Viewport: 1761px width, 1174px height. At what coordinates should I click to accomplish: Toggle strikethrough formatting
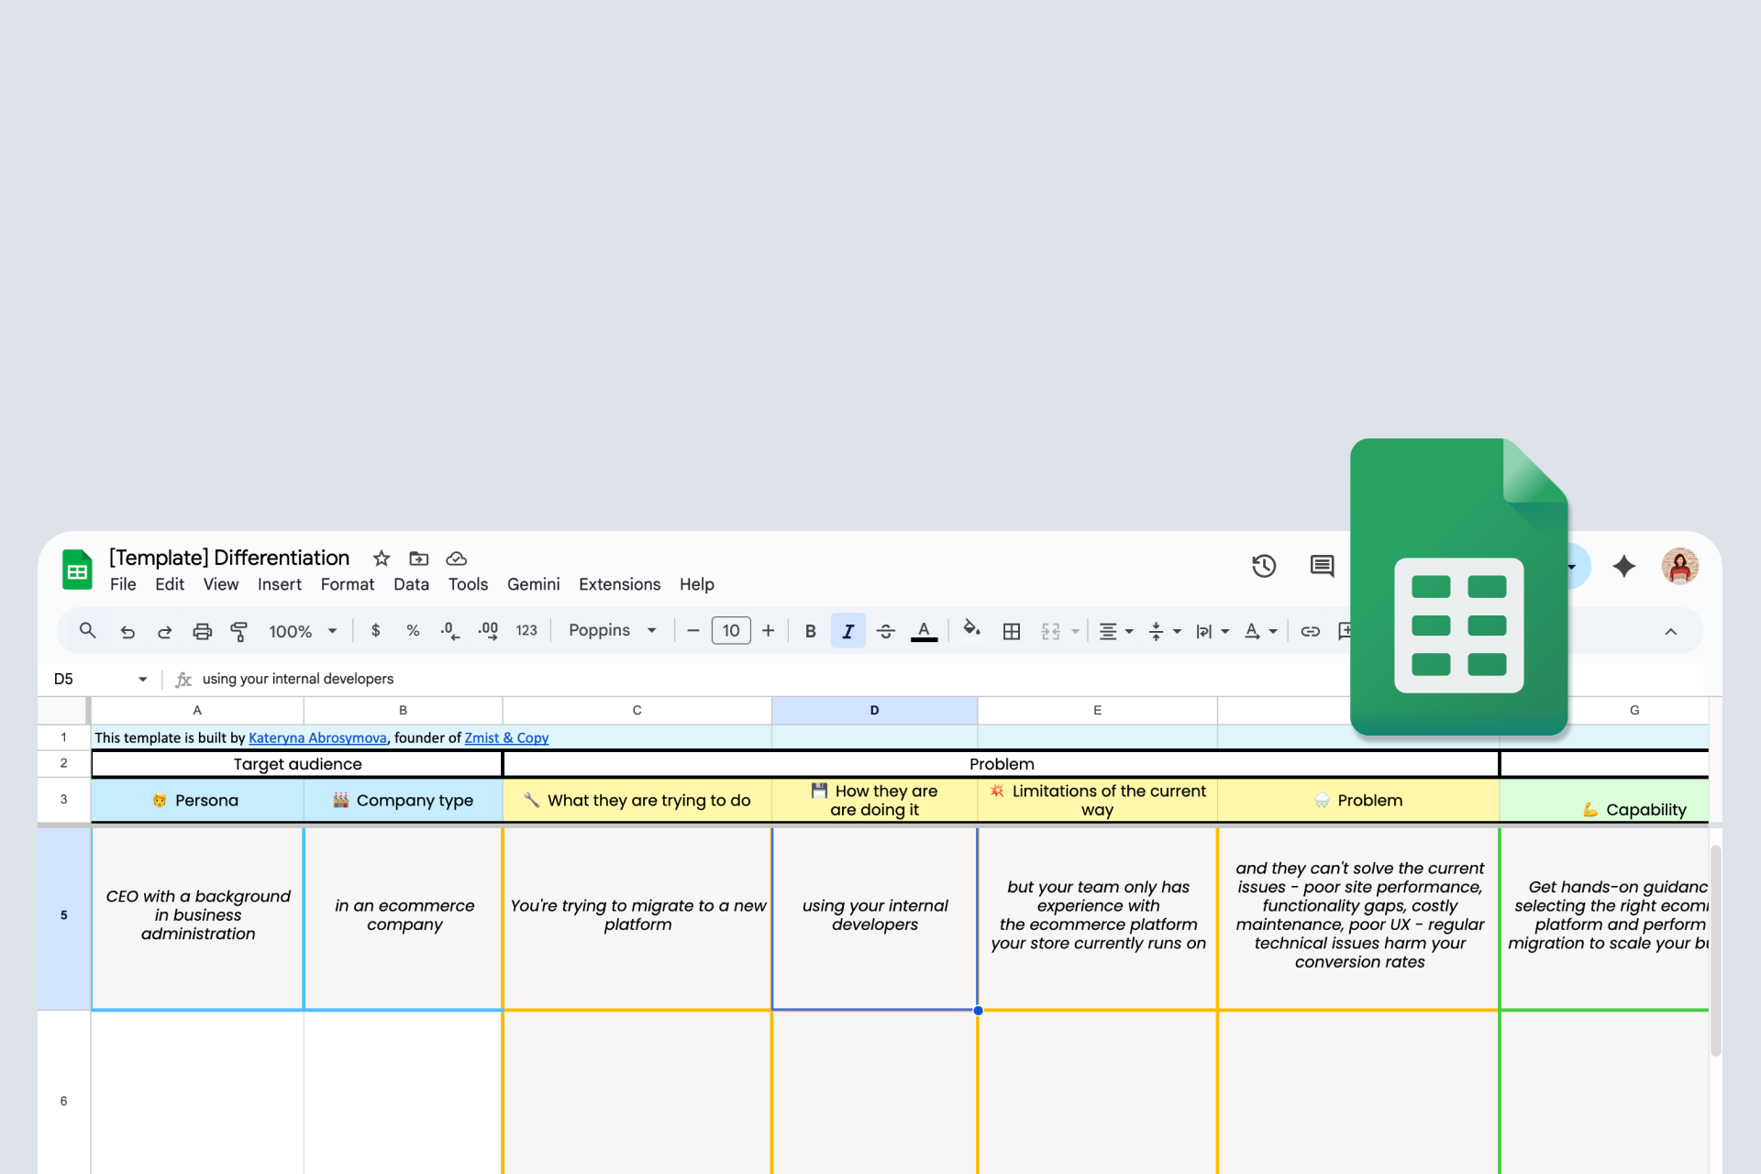[x=885, y=631]
